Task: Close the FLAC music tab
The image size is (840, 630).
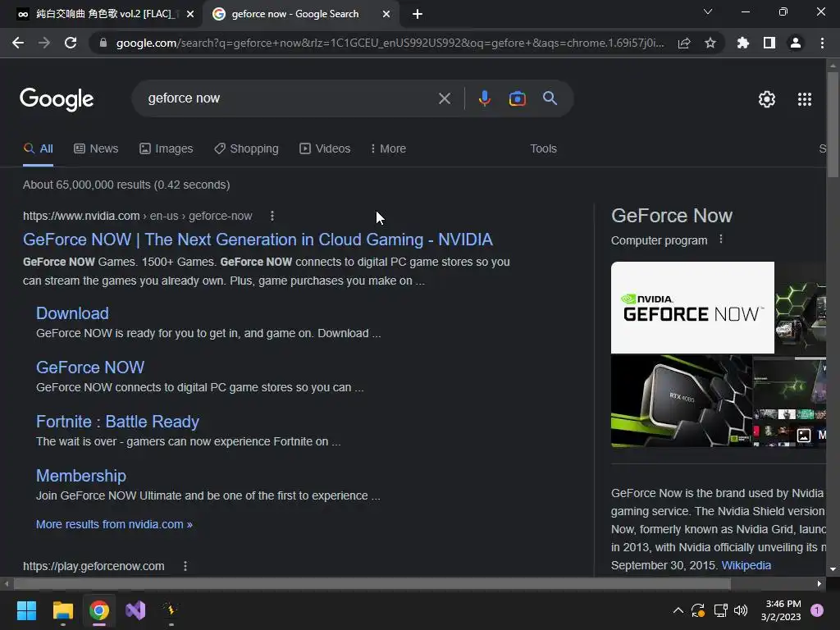Action: pyautogui.click(x=190, y=14)
